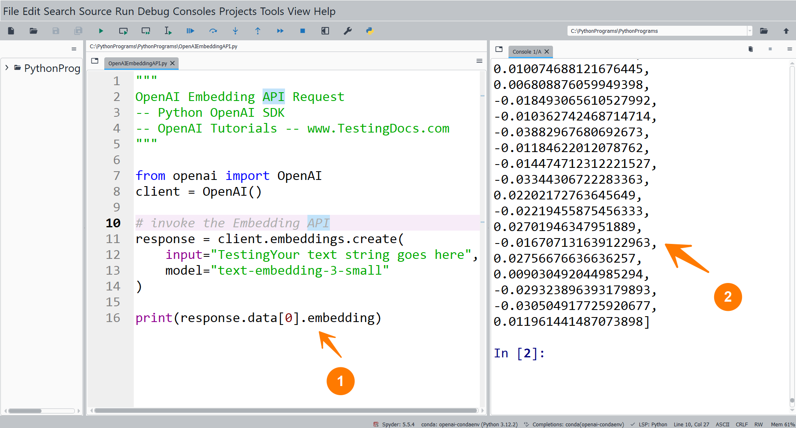
Task: Toggle maximize current pane icon
Action: tap(325, 31)
